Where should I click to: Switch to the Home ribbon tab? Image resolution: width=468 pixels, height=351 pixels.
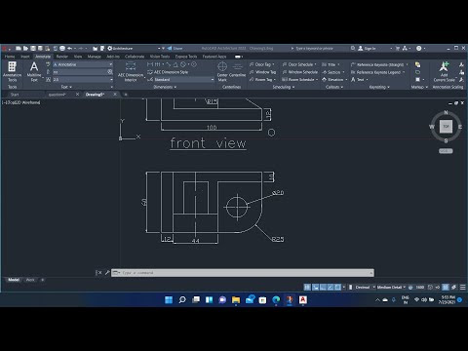tap(10, 57)
